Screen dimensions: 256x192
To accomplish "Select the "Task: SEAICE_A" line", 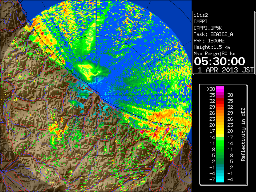I will coord(213,34).
